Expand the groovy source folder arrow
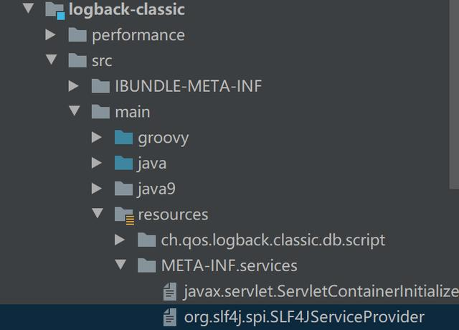 (x=97, y=137)
